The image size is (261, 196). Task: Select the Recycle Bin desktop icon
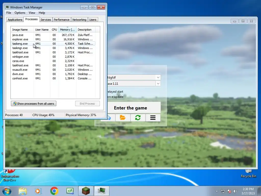click(x=248, y=174)
